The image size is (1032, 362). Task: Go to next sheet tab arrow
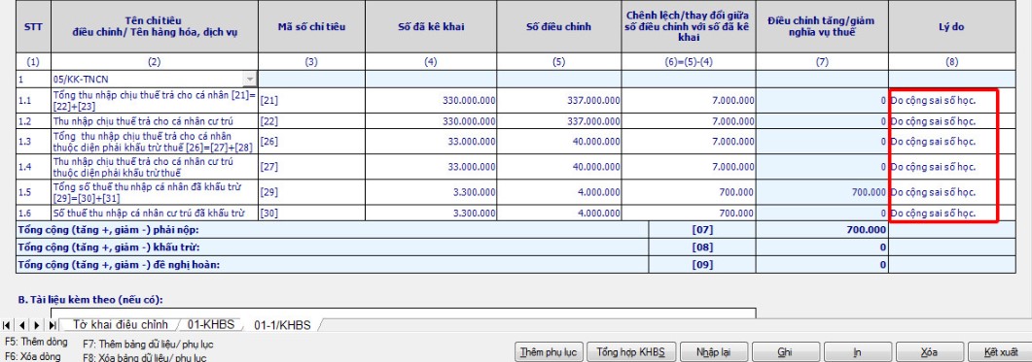[37, 325]
